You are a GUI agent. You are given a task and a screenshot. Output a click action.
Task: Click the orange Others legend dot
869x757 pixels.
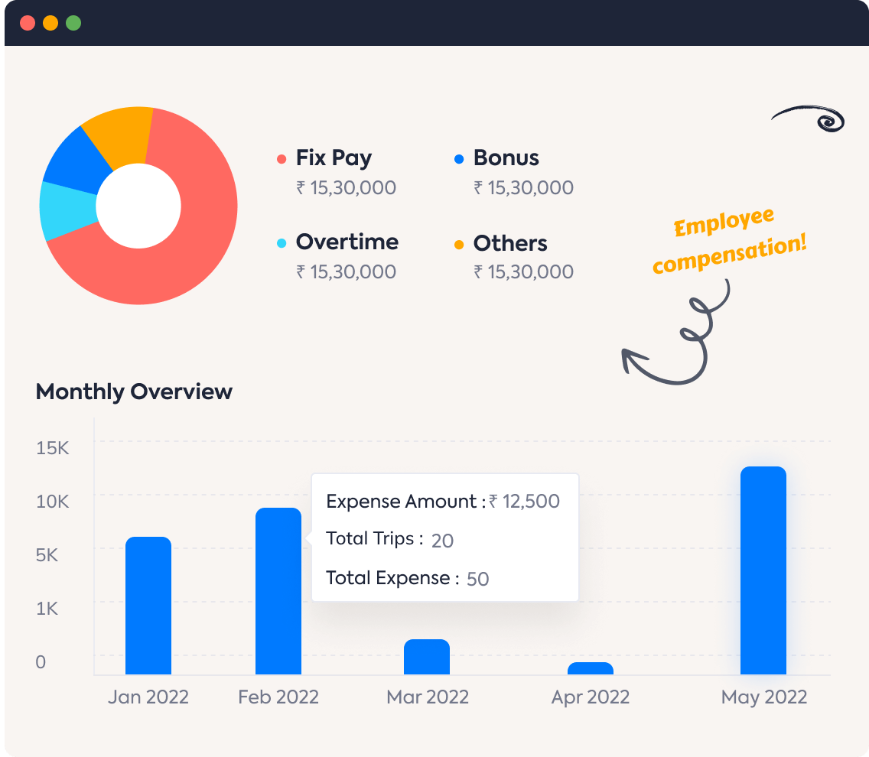click(x=457, y=244)
